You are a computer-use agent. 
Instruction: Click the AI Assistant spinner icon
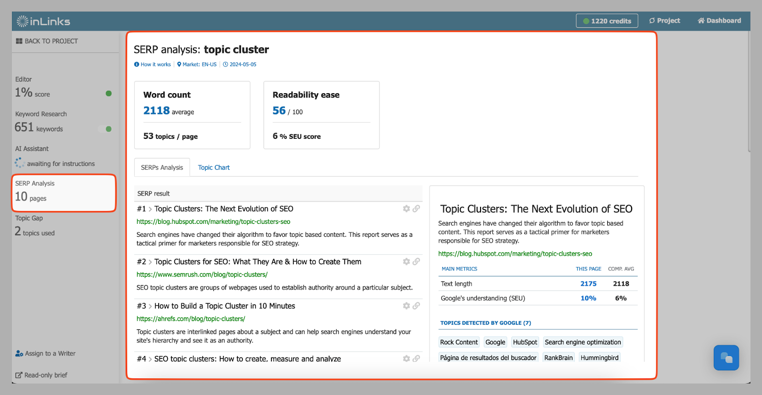[x=20, y=163]
